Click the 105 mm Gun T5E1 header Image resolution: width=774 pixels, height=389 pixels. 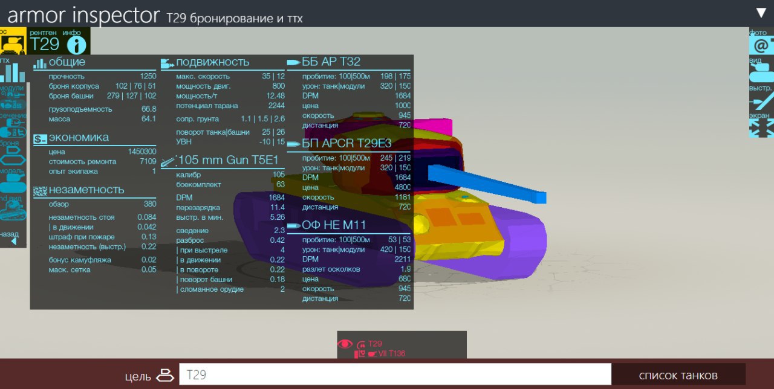coord(229,160)
